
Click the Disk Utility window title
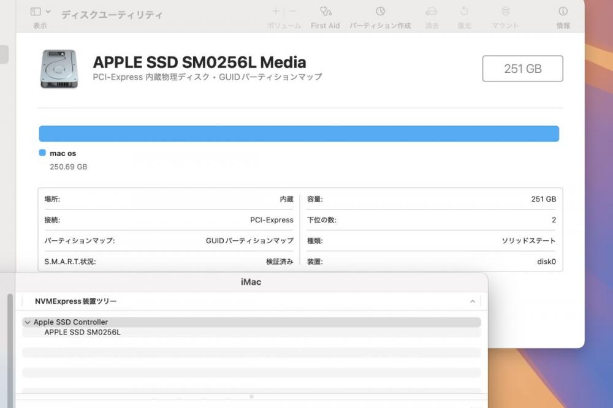coord(112,15)
